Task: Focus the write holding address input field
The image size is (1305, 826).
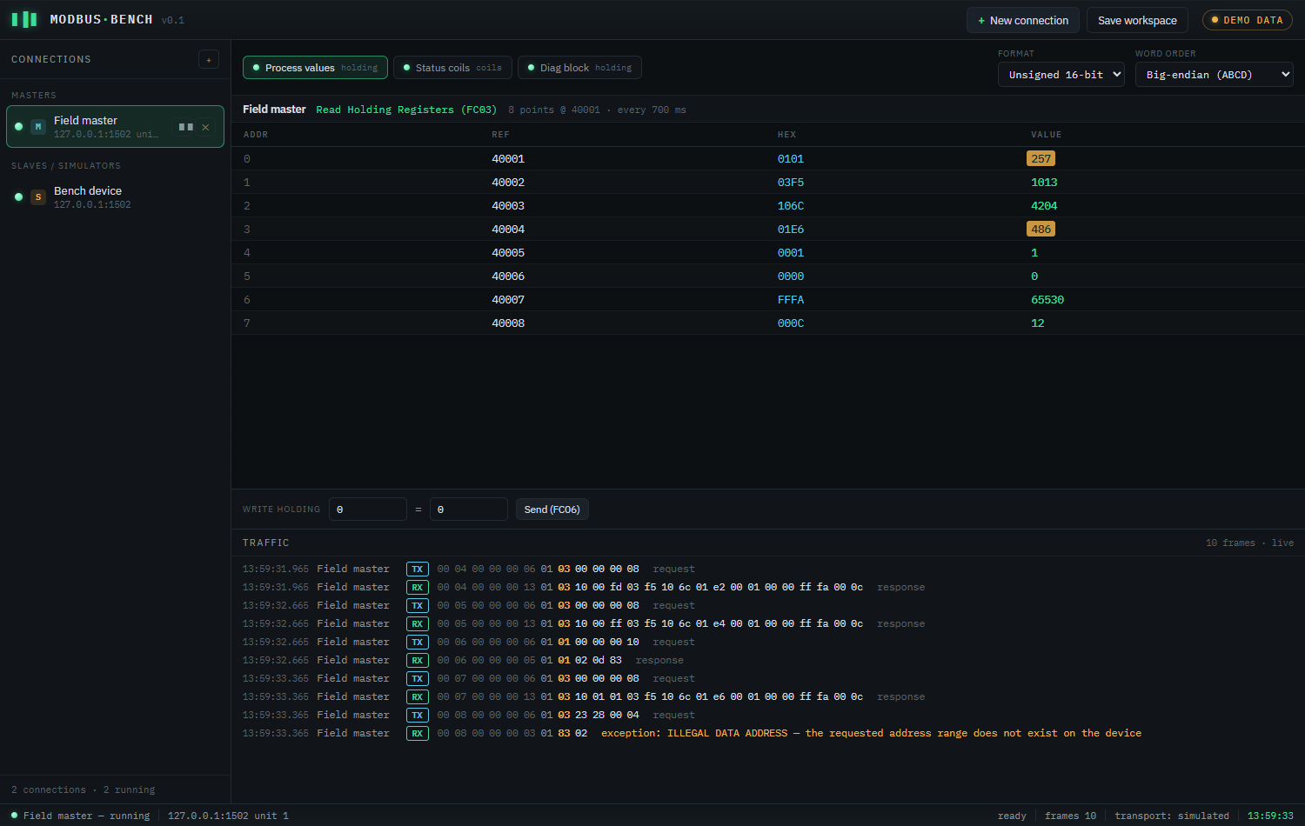Action: click(x=368, y=510)
